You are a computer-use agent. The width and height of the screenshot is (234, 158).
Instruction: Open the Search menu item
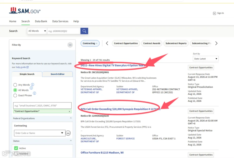(x=25, y=21)
